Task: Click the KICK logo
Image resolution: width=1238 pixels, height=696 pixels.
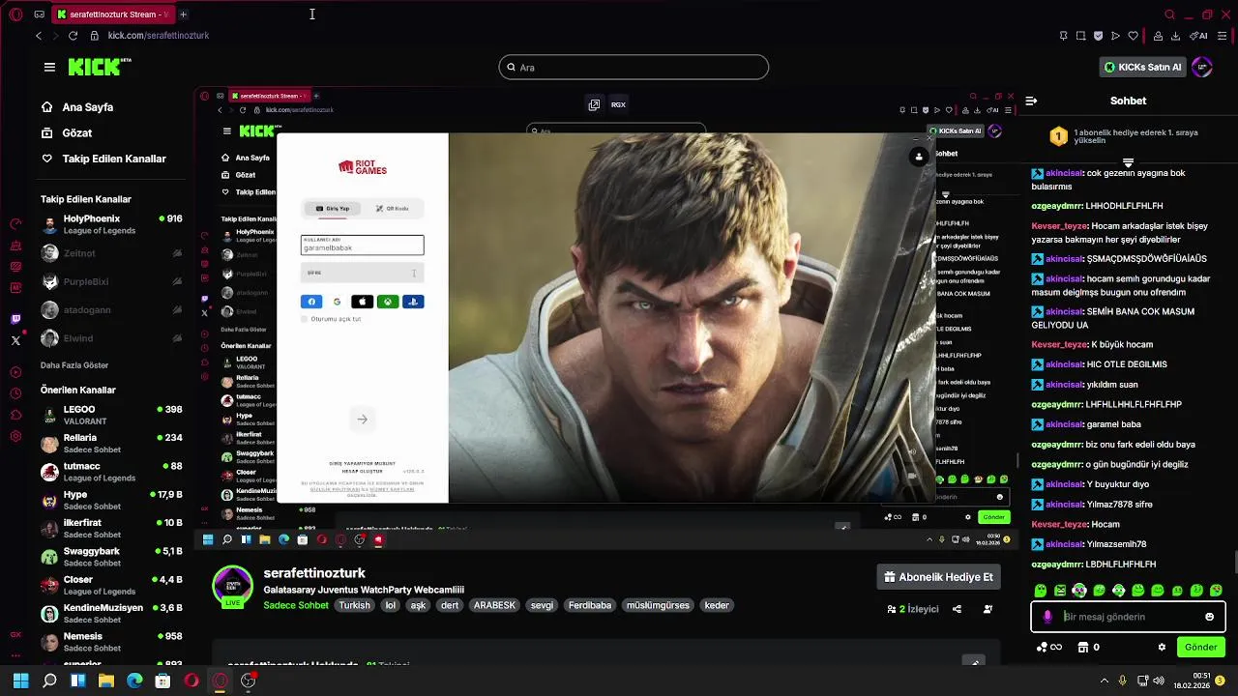Action: pos(100,67)
